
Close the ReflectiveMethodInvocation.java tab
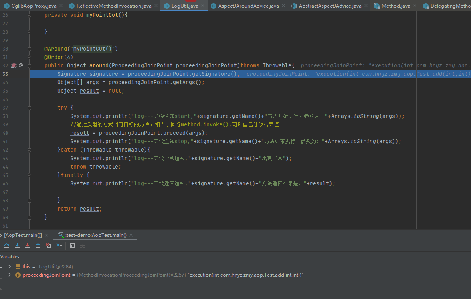click(156, 6)
